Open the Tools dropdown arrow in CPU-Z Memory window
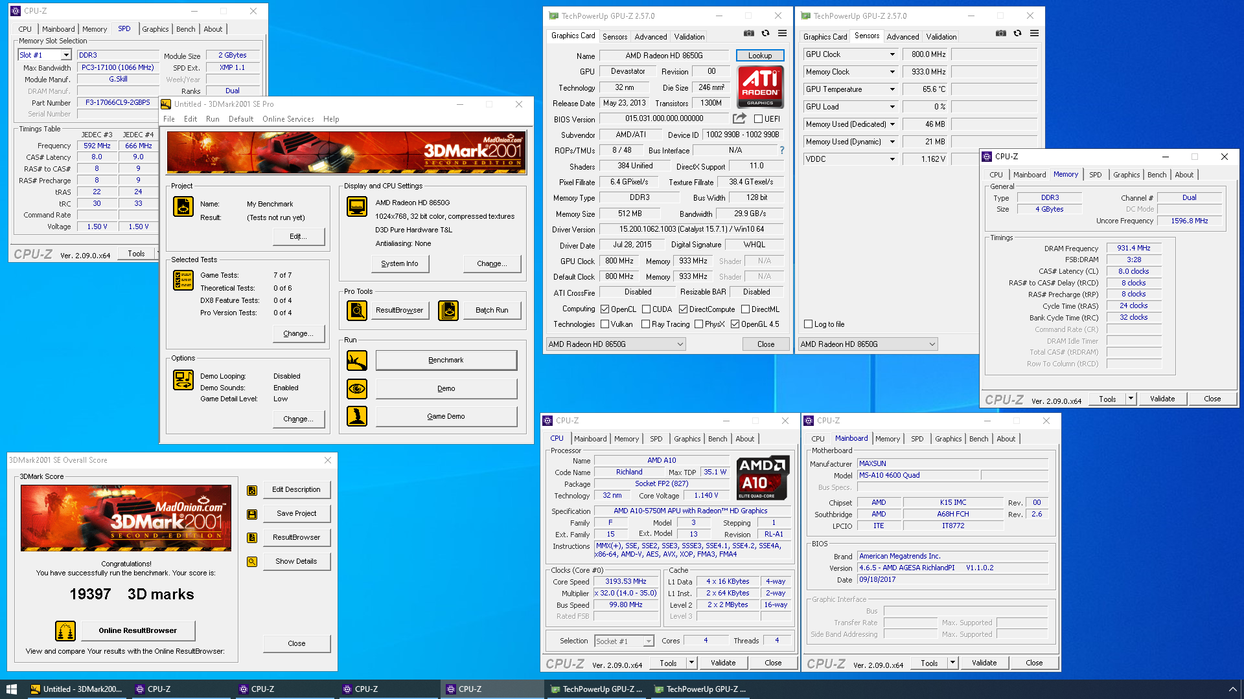Viewport: 1244px width, 699px height. pos(1131,399)
